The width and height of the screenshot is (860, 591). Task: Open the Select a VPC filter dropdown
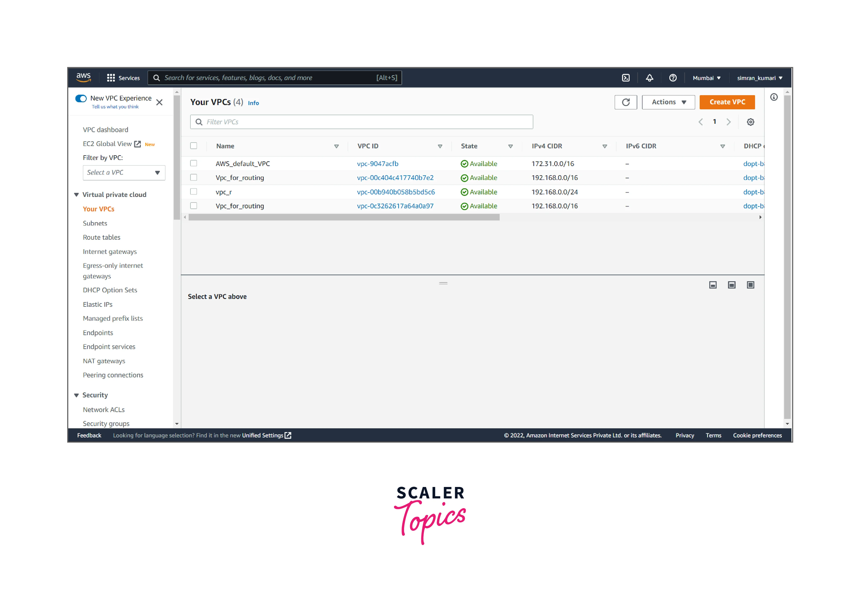pyautogui.click(x=124, y=173)
